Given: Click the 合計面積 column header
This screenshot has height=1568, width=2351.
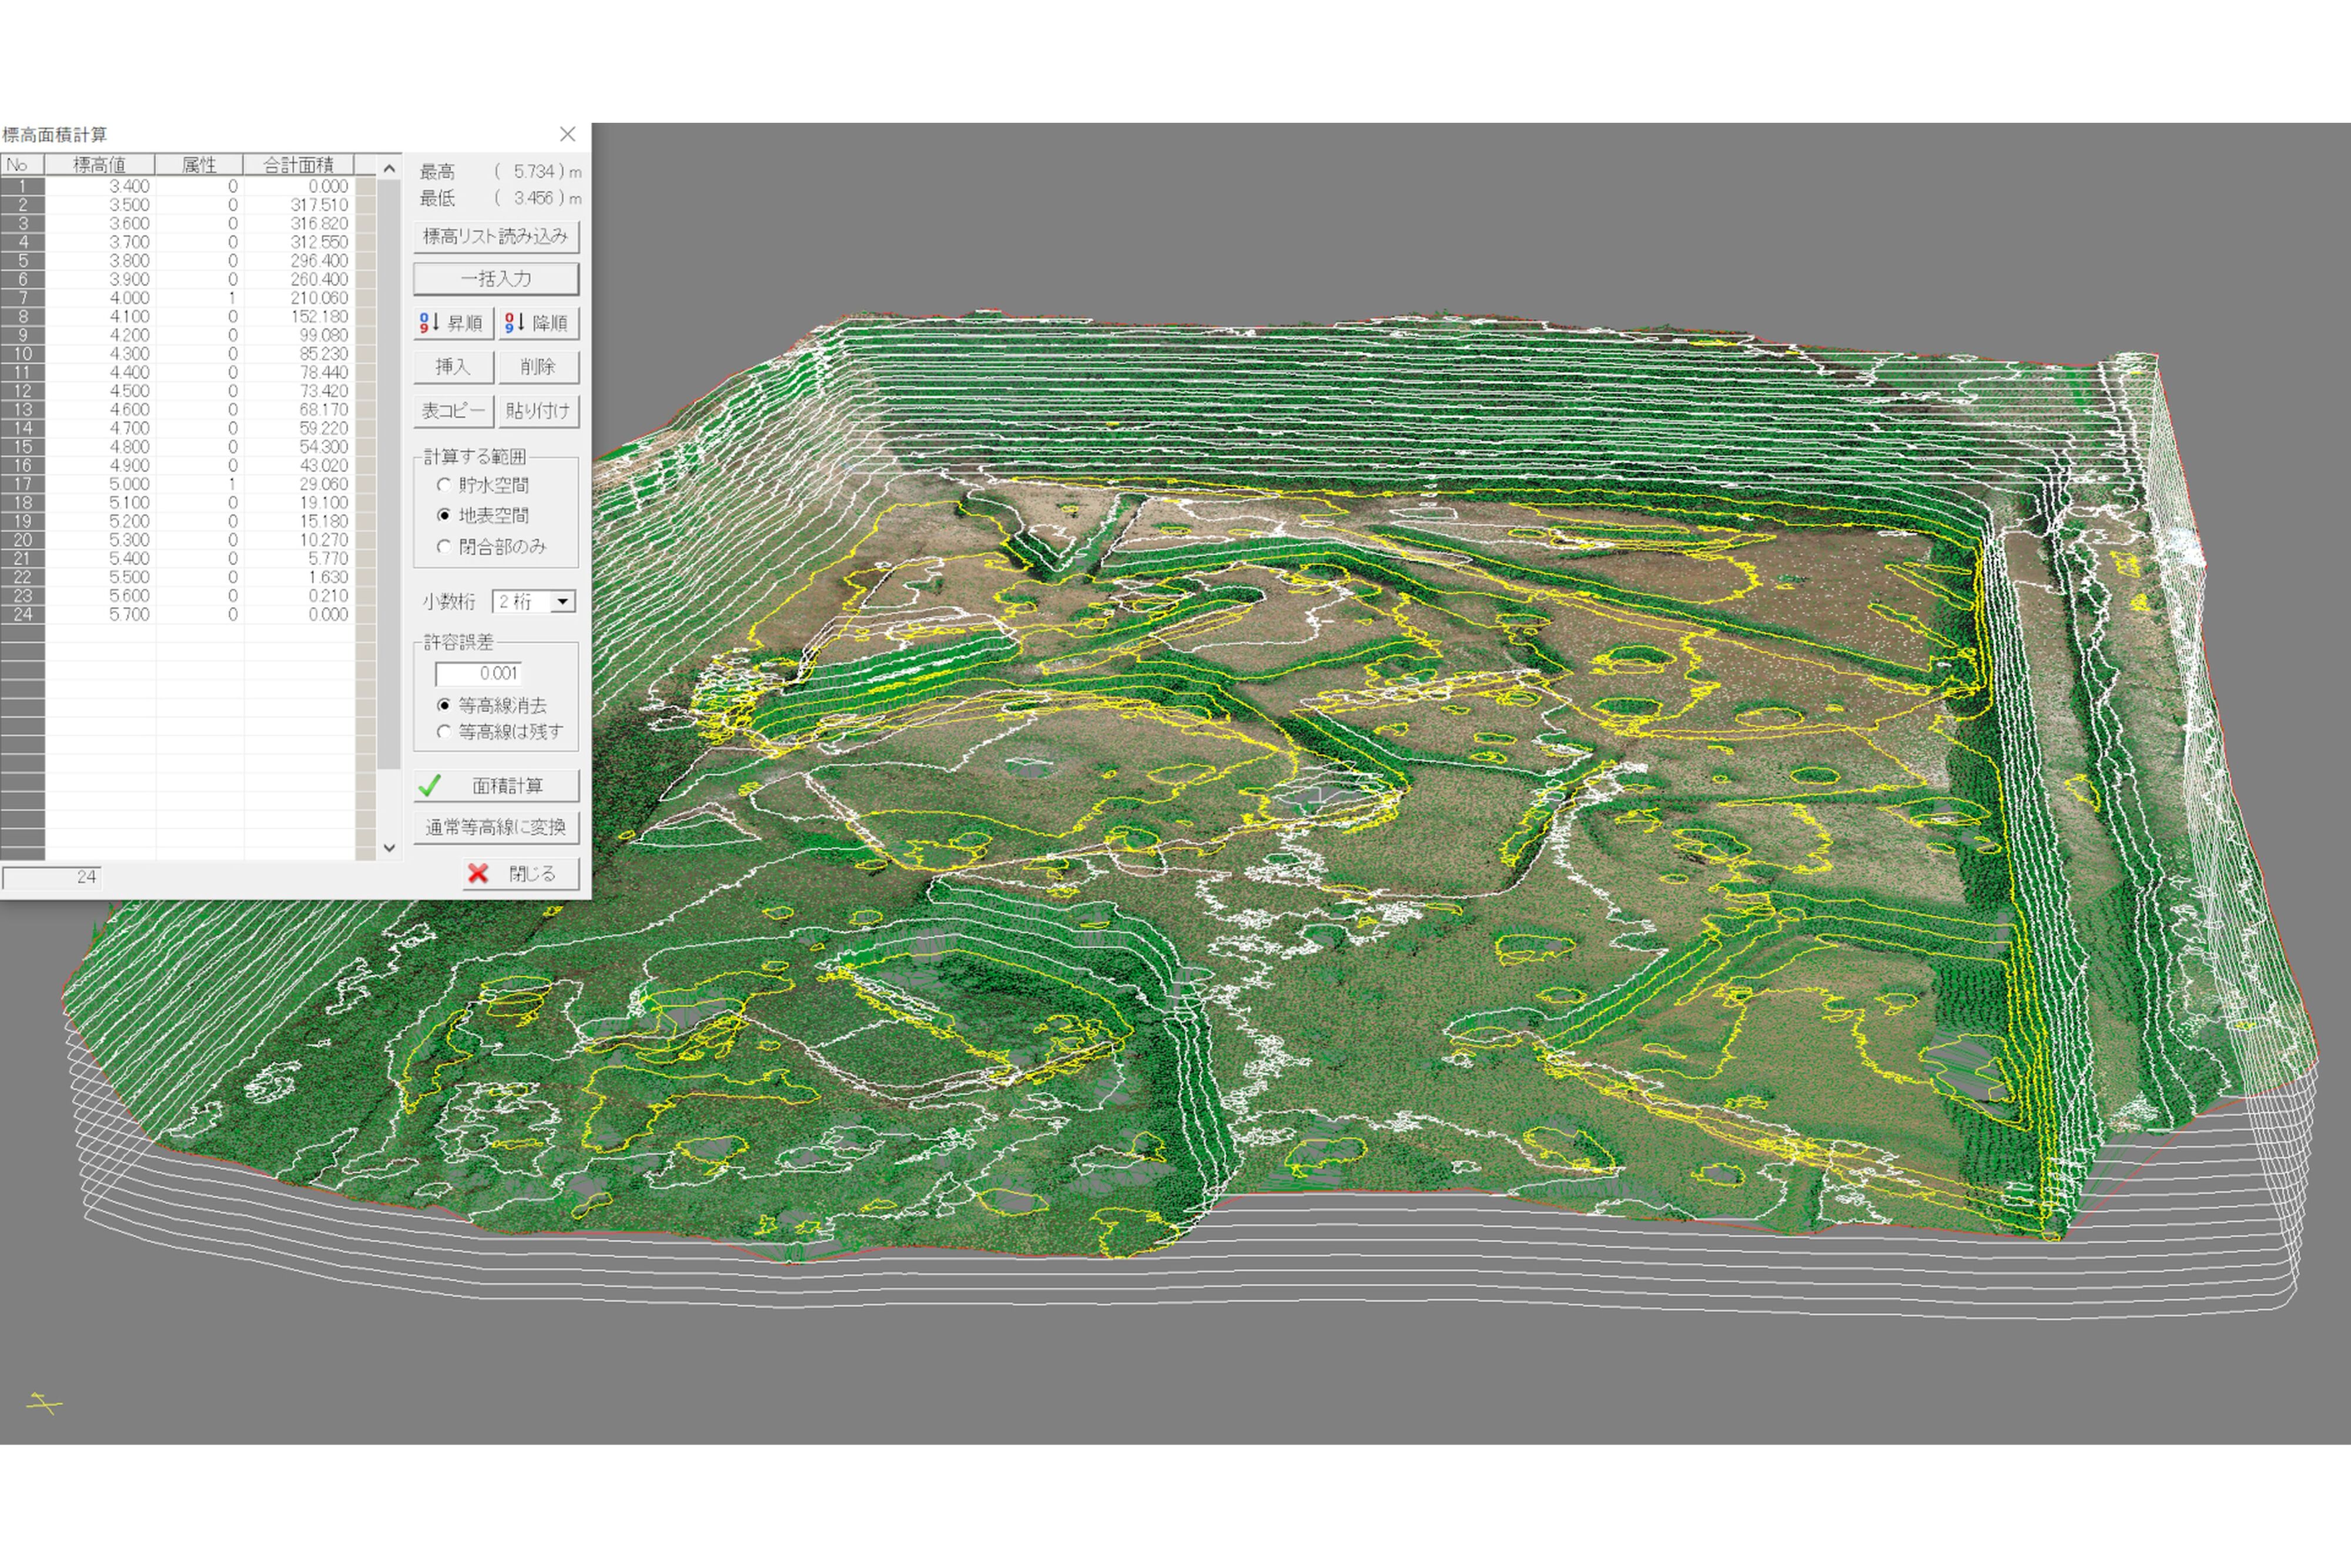Looking at the screenshot, I should [298, 165].
